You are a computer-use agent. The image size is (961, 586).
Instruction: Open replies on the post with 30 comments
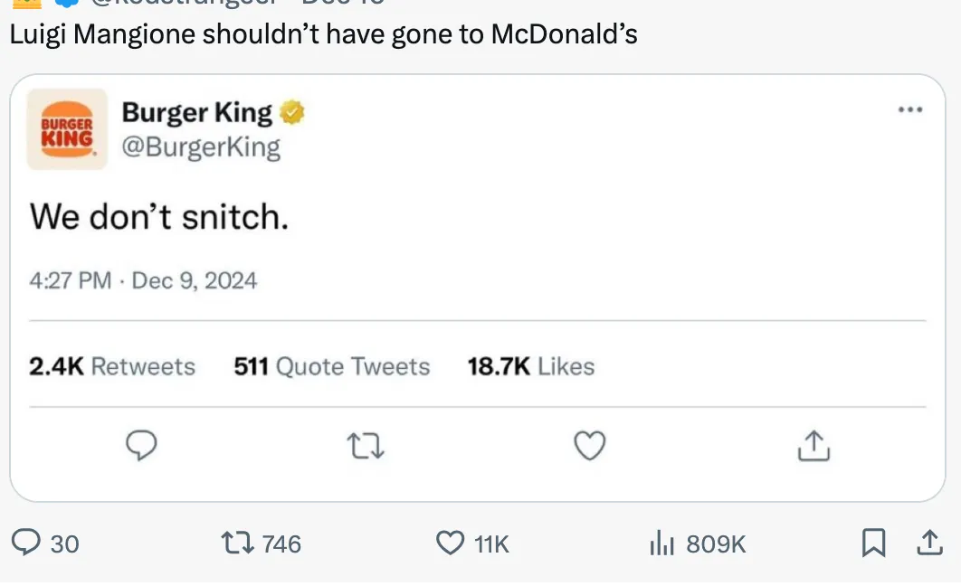click(27, 543)
